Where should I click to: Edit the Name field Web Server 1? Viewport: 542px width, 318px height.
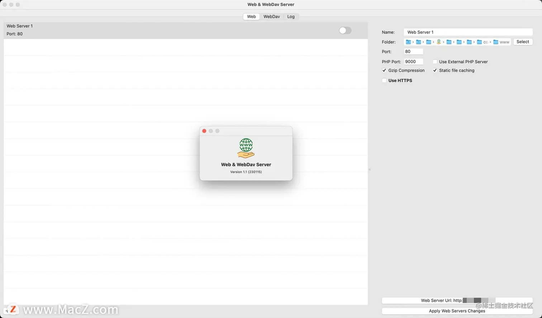468,32
